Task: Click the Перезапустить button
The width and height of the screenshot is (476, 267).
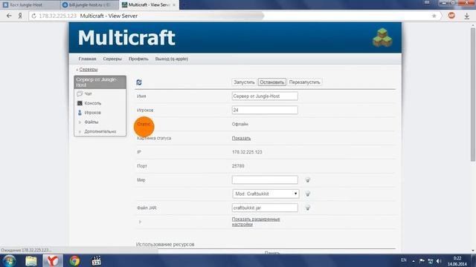Action: coord(304,82)
